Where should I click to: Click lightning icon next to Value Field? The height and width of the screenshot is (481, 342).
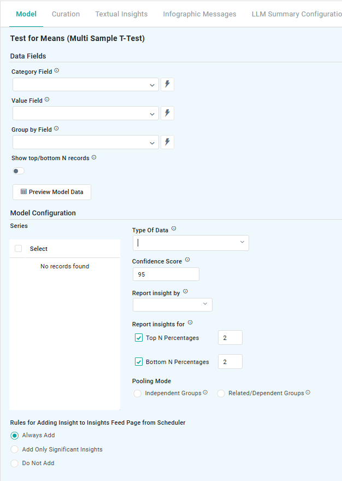click(168, 113)
